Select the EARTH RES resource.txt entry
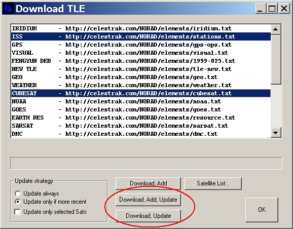The height and width of the screenshot is (229, 293). point(141,118)
